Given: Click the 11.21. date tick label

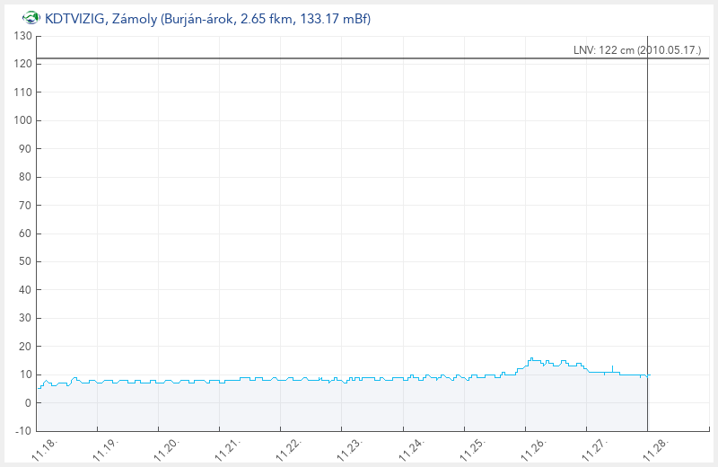Looking at the screenshot, I should pyautogui.click(x=227, y=448).
